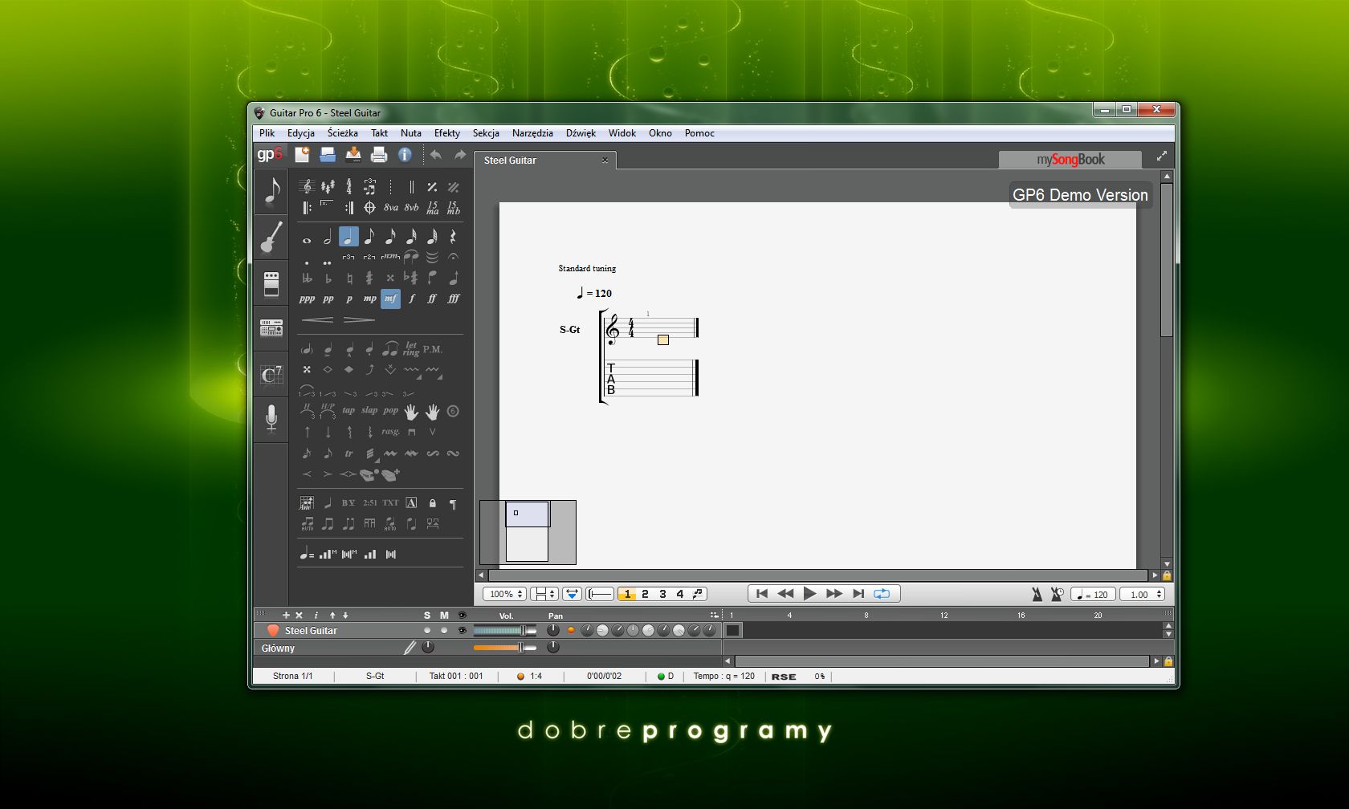Screen dimensions: 1349x809
Task: Apply the flat accidental
Action: [x=328, y=278]
